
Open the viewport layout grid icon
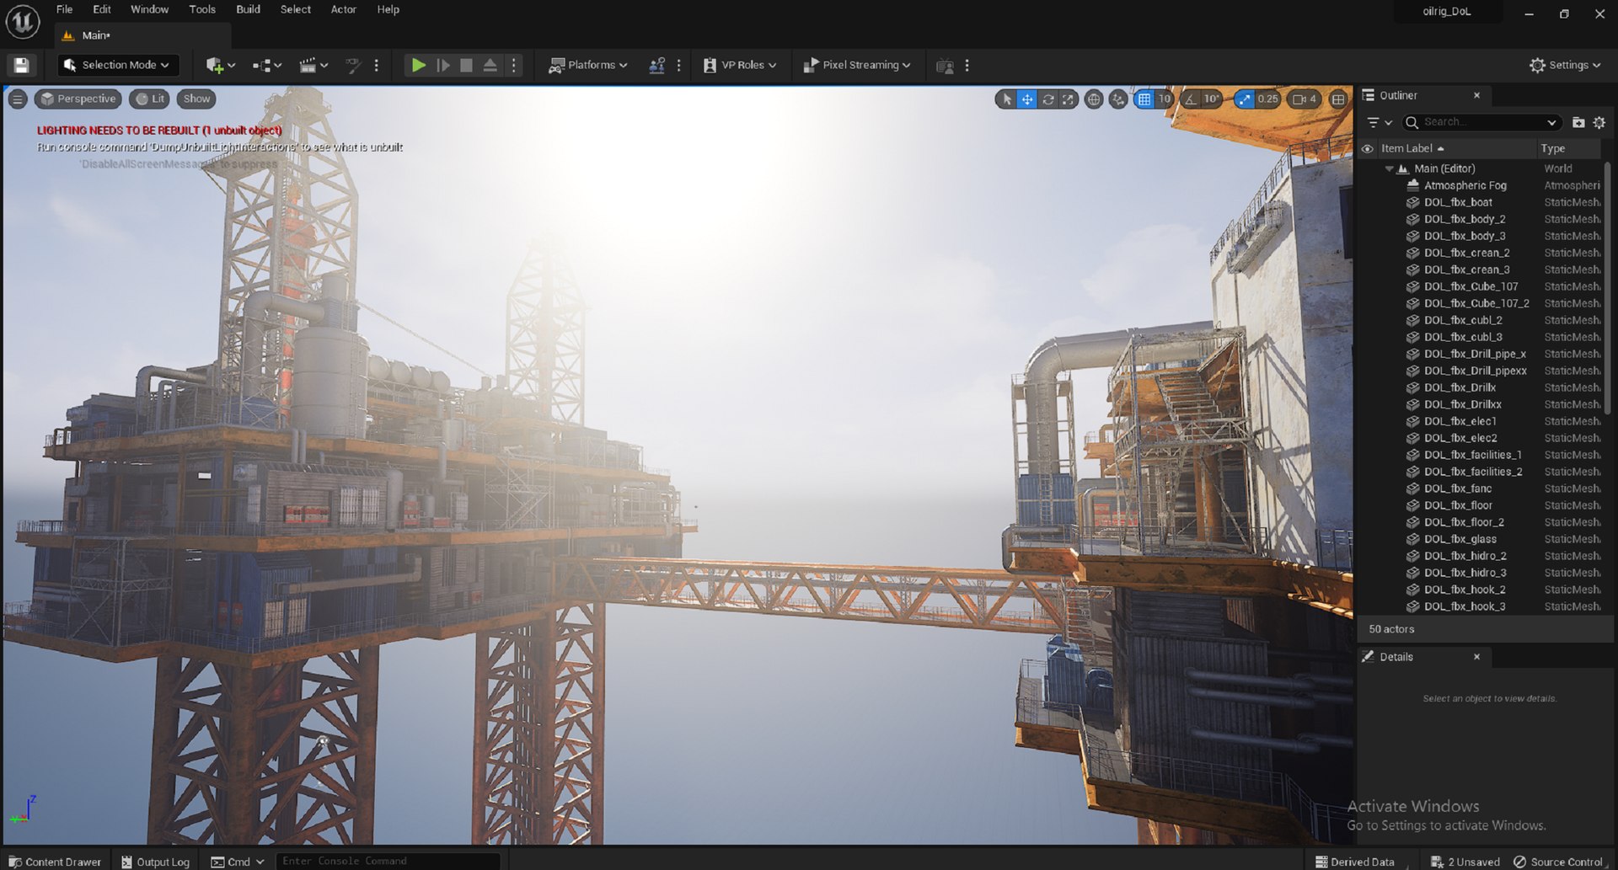pos(1338,99)
